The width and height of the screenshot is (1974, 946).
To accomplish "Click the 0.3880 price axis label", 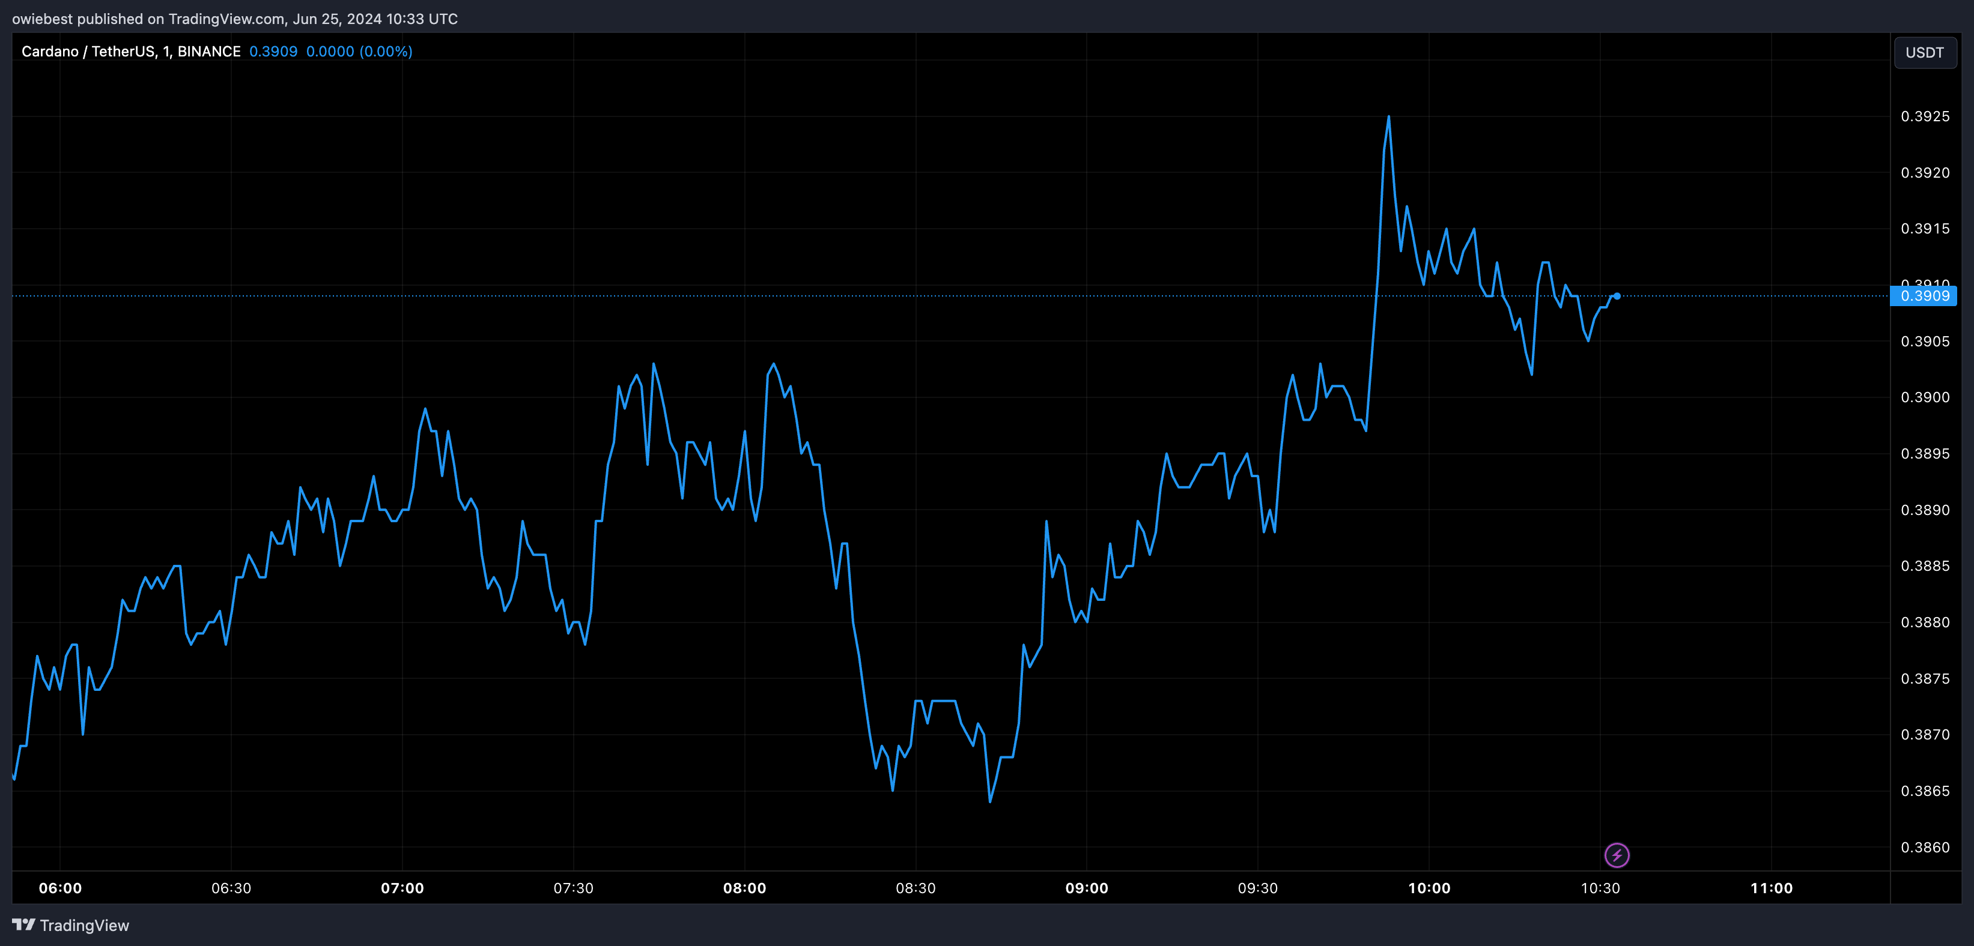I will (1925, 622).
